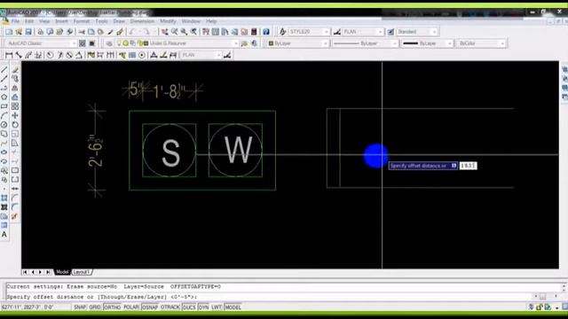Select the Offset tool
This screenshot has width=568, height=319.
pos(15,97)
